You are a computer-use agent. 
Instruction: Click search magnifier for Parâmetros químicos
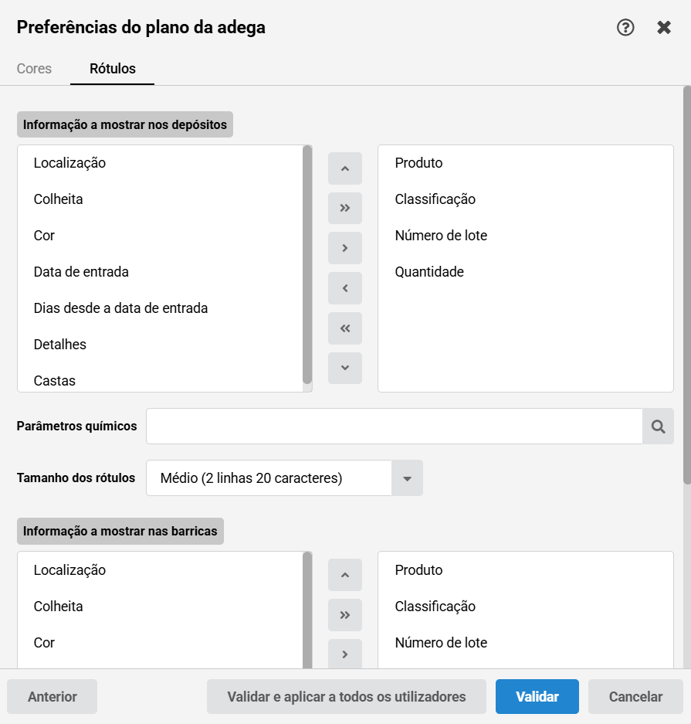[x=659, y=427]
